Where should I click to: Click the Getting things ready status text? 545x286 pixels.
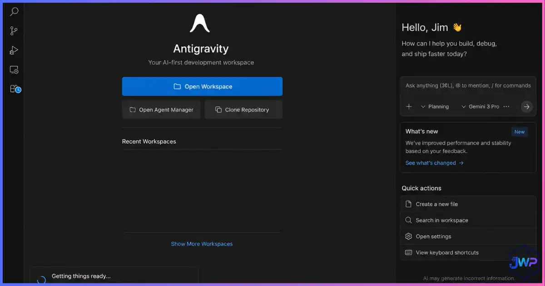[81, 276]
